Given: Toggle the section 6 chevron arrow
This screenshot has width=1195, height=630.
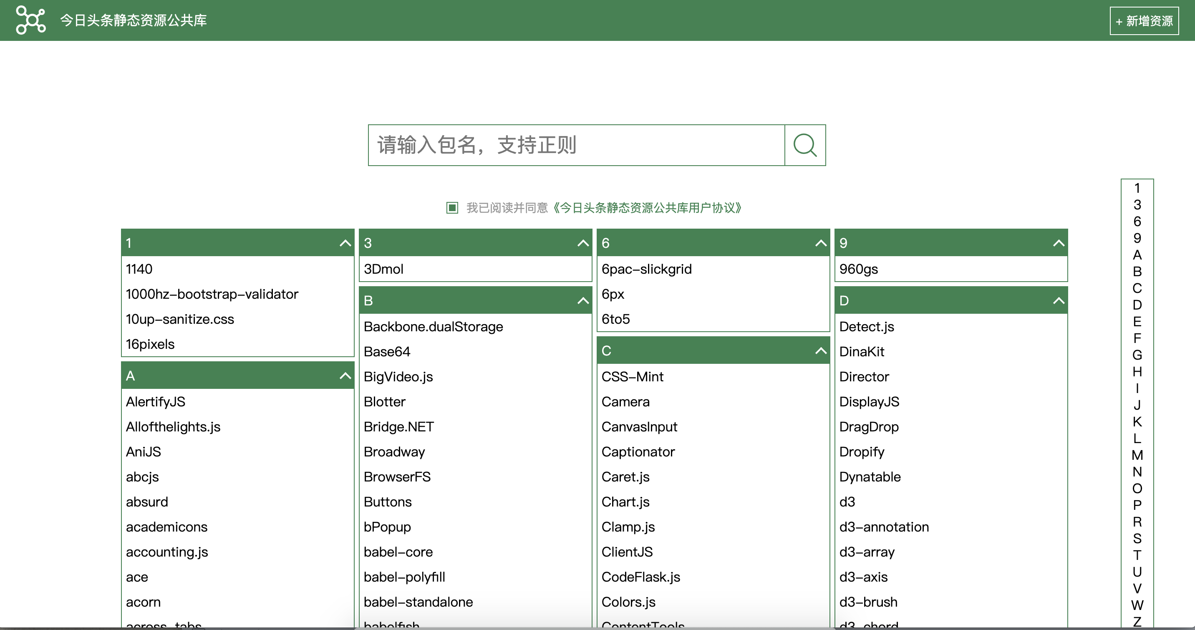Looking at the screenshot, I should 820,243.
